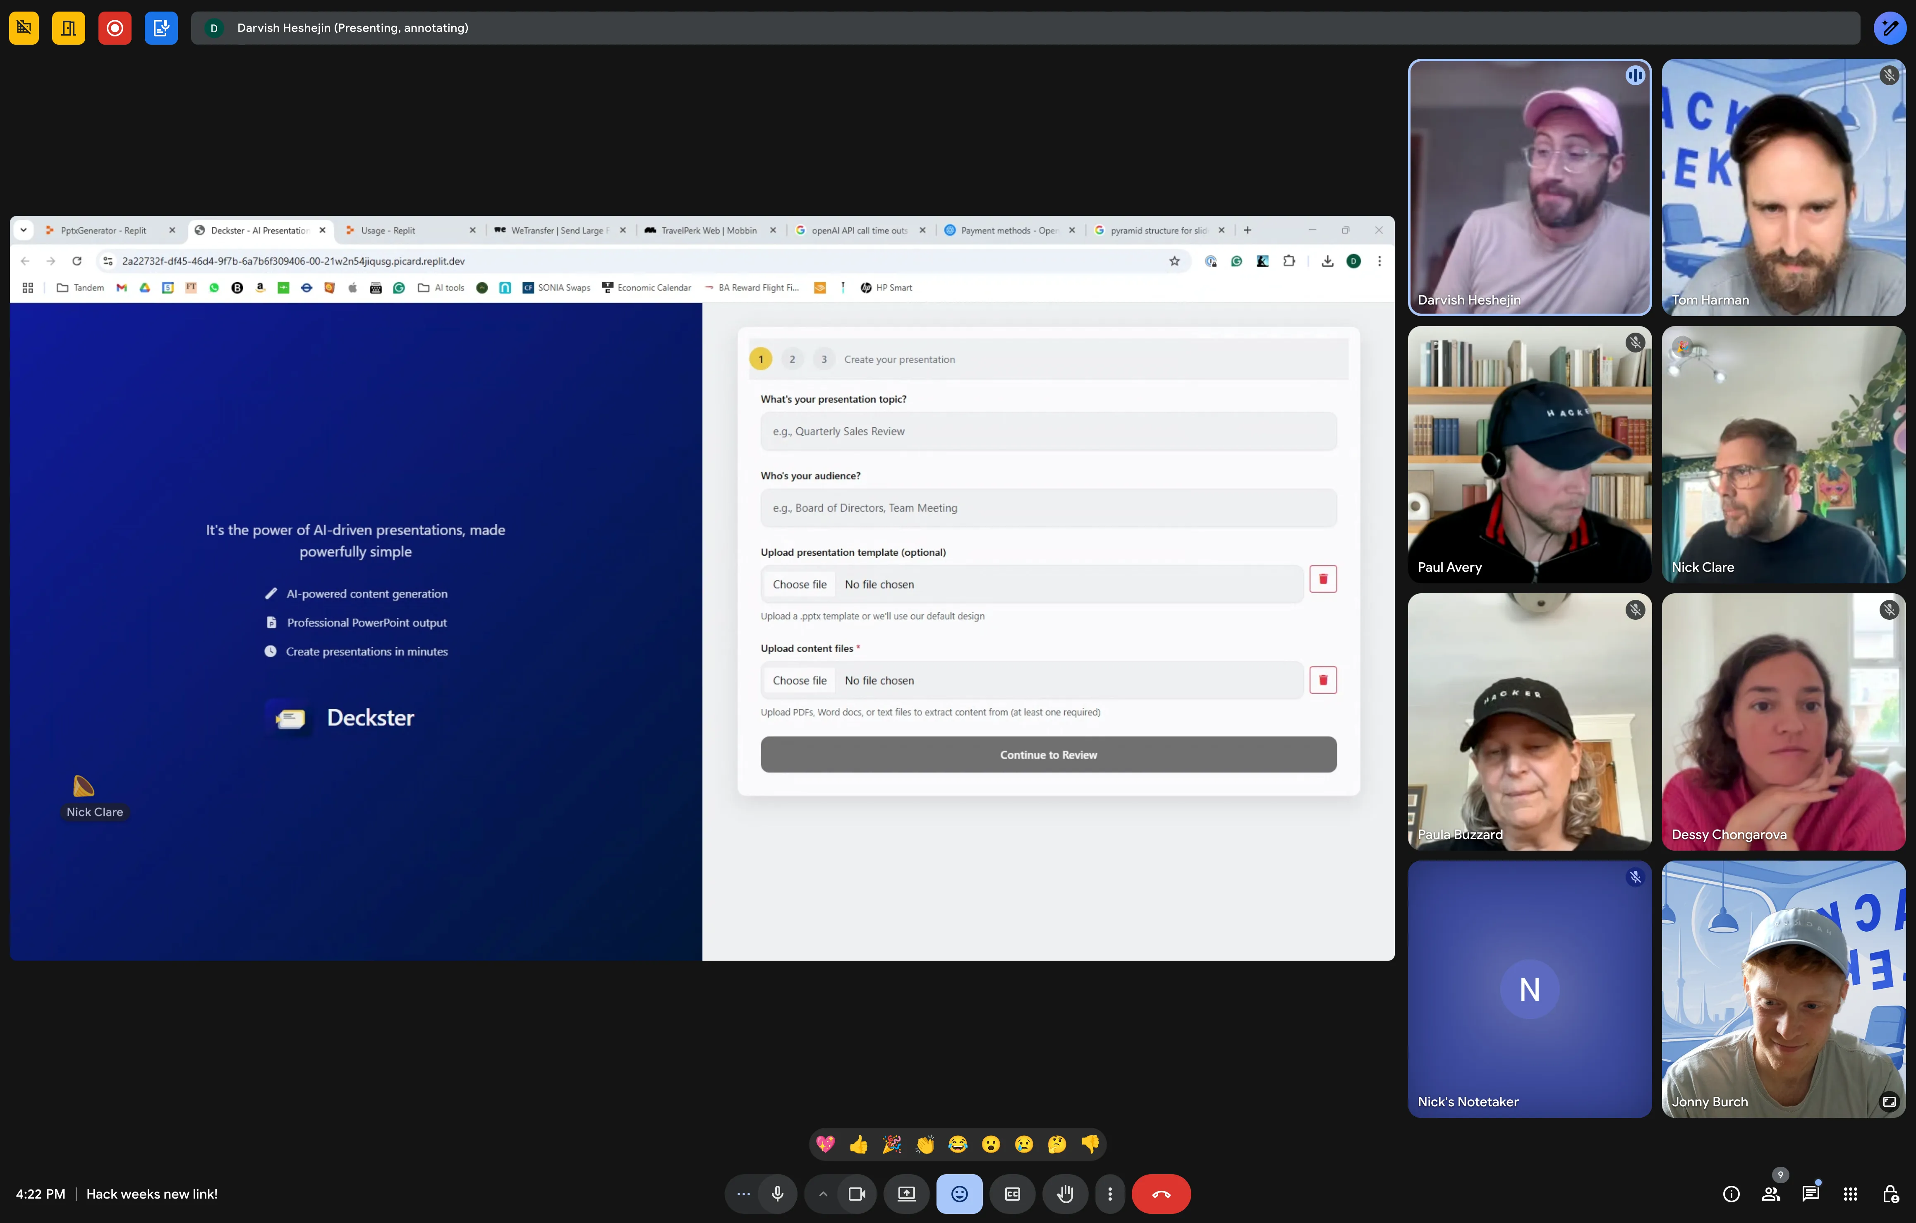Viewport: 1916px width, 1223px height.
Task: Click Darvish Heshejin's video tile
Action: (x=1529, y=188)
